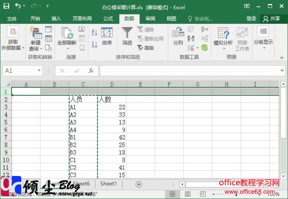
Task: Toggle the 筛选 filter
Action: click(127, 36)
